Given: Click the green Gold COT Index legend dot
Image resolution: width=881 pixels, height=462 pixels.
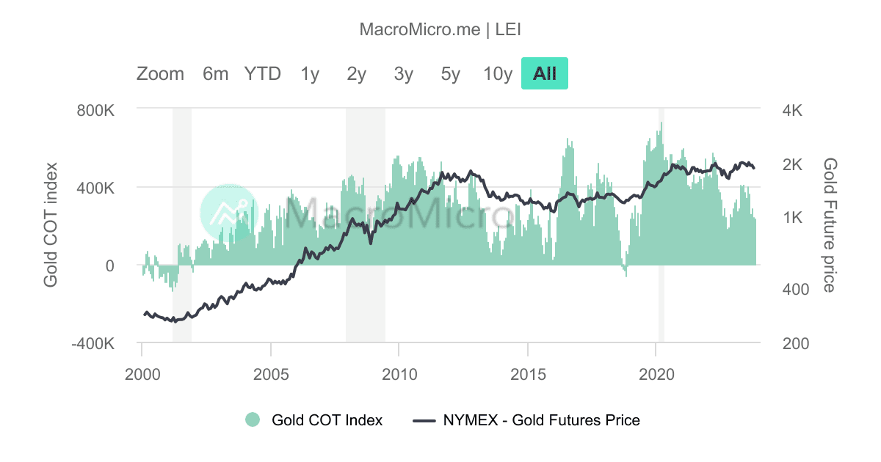Looking at the screenshot, I should 253,420.
